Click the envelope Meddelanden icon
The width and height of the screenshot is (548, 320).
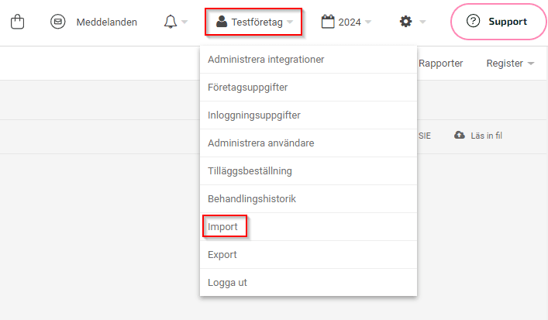tap(58, 22)
